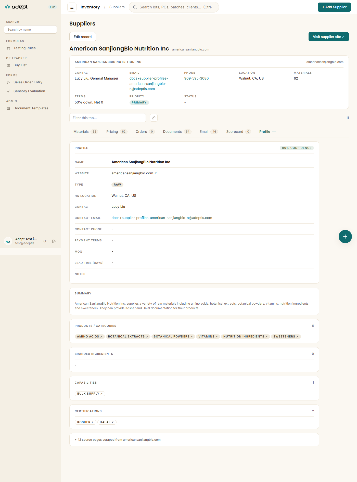This screenshot has width=357, height=482.
Task: Click the Bulk Supply capability tag
Action: (90, 394)
